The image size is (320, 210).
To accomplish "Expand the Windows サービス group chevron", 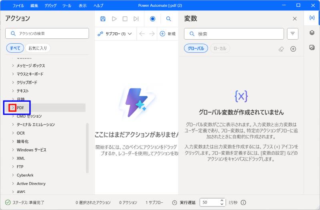I will pos(13,150).
